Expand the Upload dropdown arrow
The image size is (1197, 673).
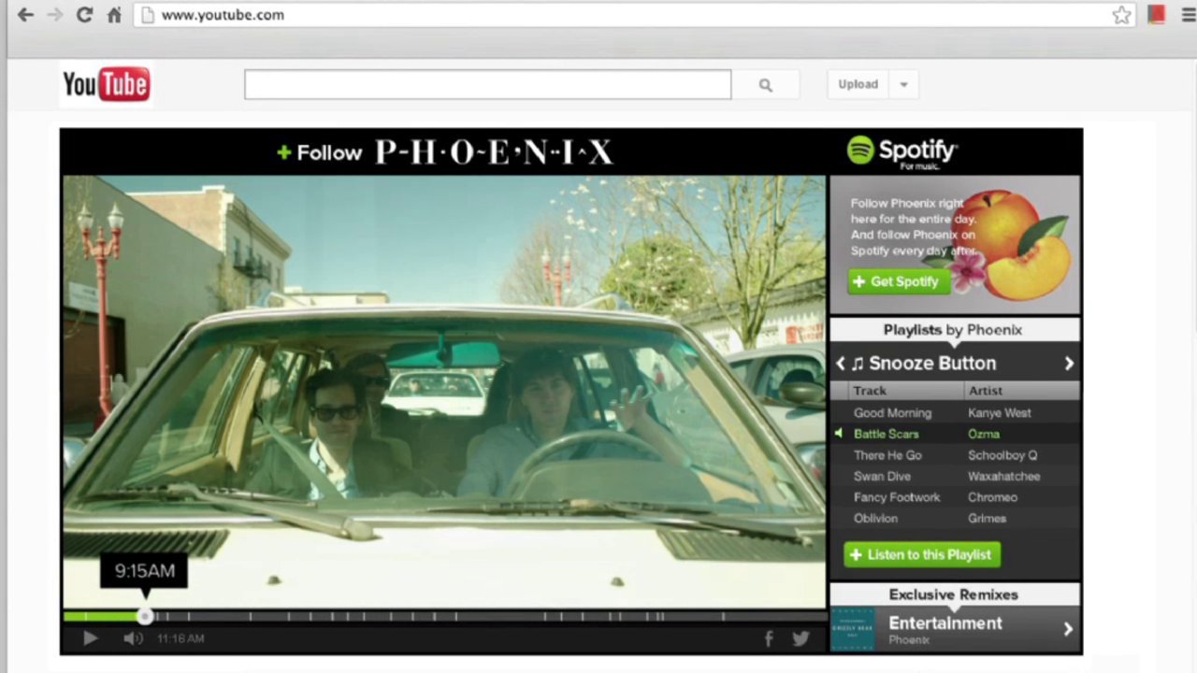click(903, 84)
